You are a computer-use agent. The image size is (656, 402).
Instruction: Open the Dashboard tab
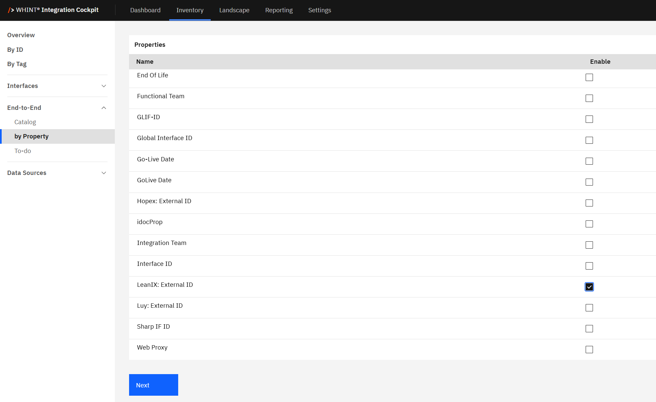coord(145,10)
